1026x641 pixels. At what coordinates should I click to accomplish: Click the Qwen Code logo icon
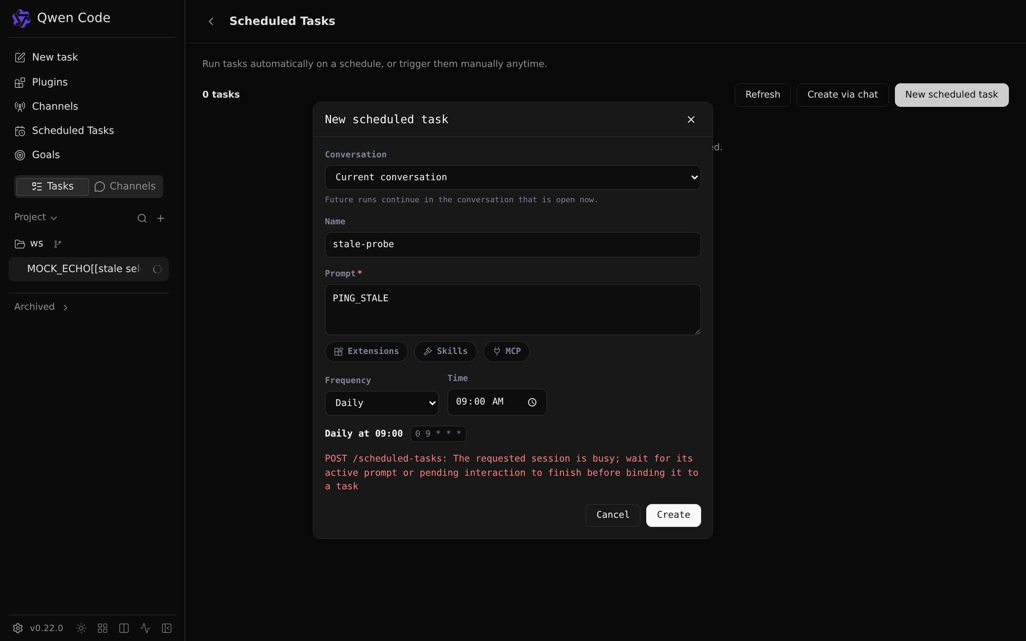click(21, 18)
